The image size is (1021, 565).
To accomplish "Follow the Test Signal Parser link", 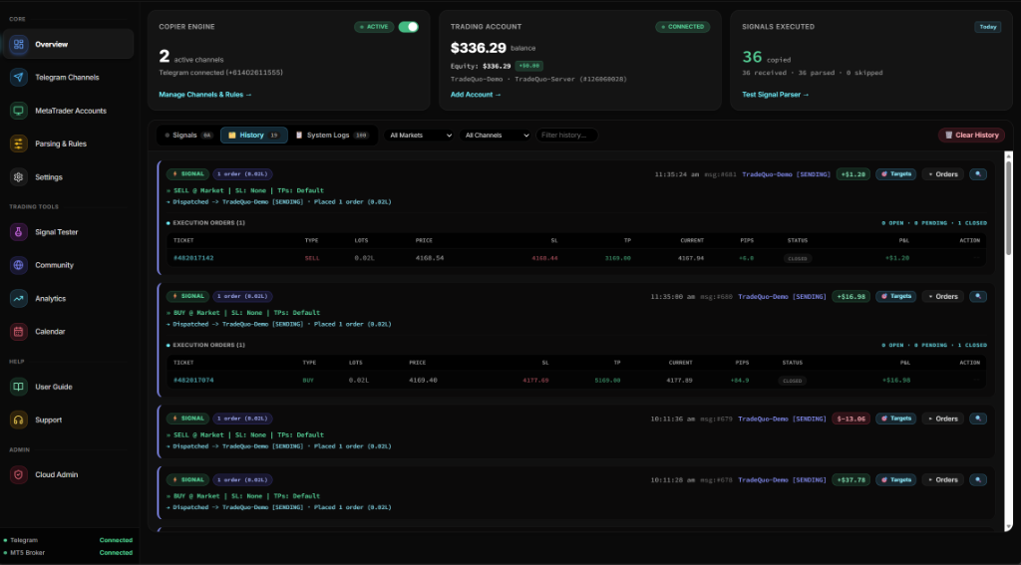I will (x=776, y=95).
